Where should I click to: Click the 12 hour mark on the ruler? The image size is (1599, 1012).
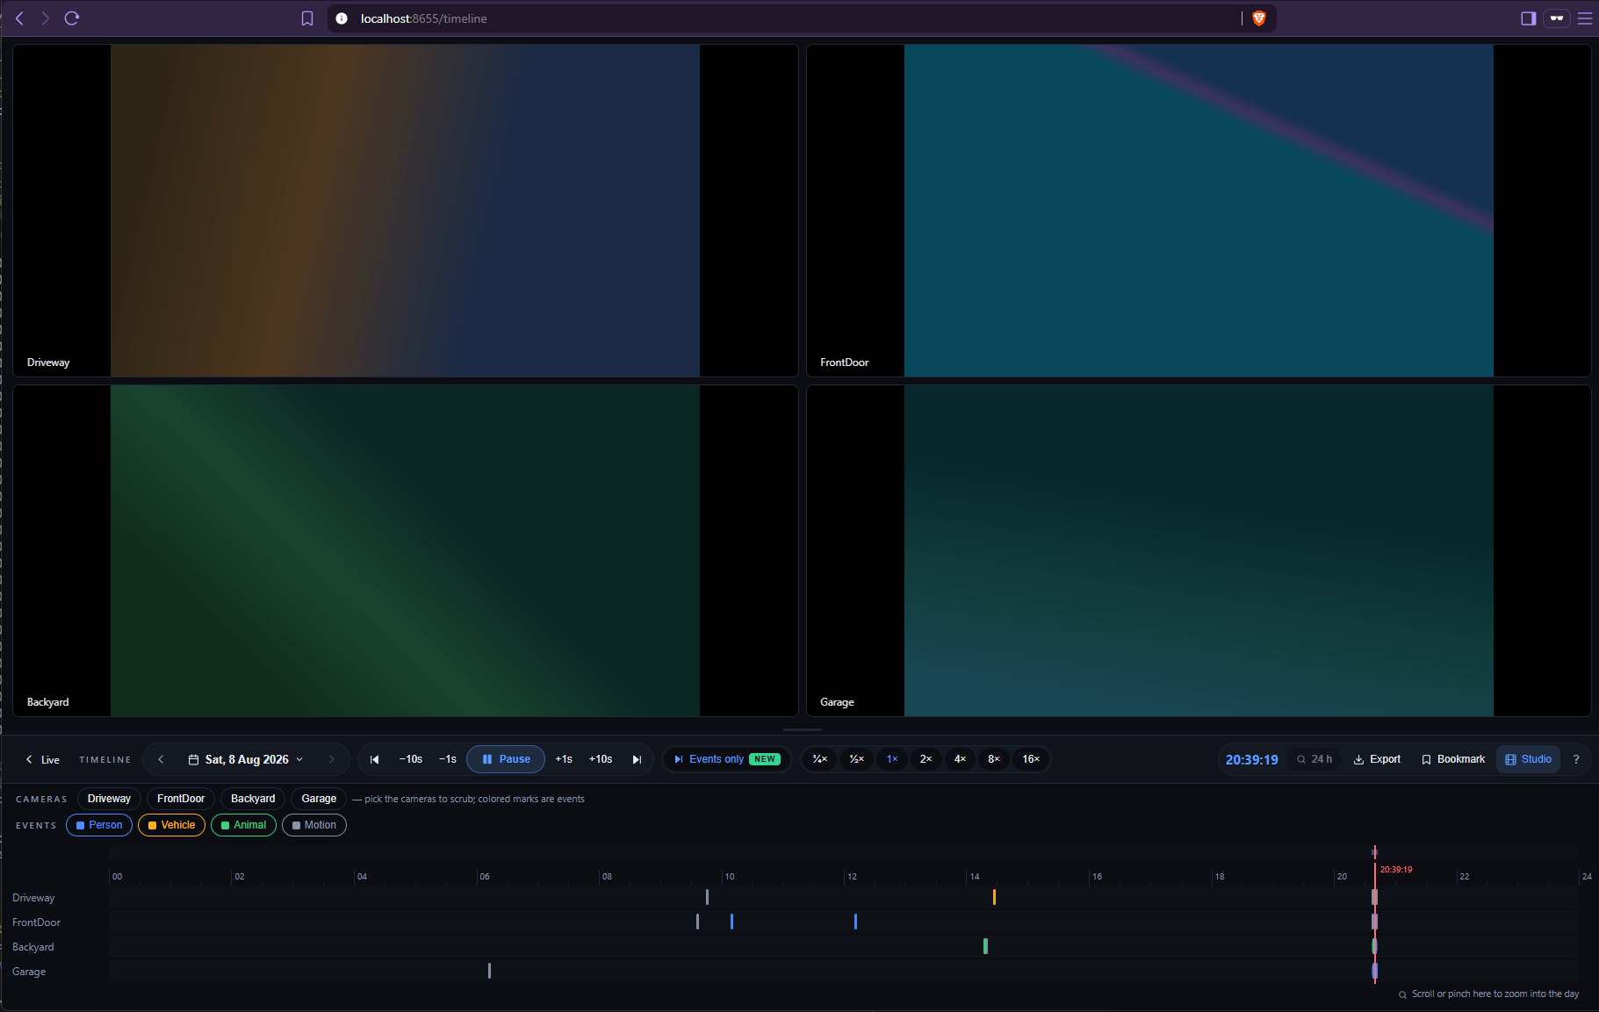852,877
